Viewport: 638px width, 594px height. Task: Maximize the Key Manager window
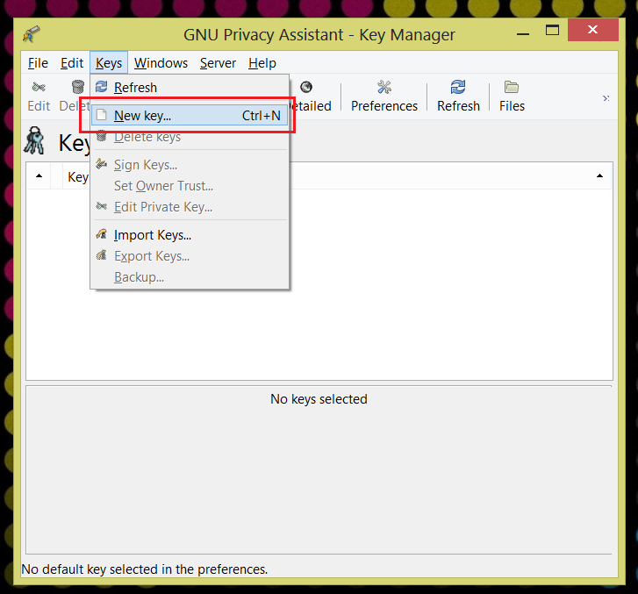(x=552, y=30)
